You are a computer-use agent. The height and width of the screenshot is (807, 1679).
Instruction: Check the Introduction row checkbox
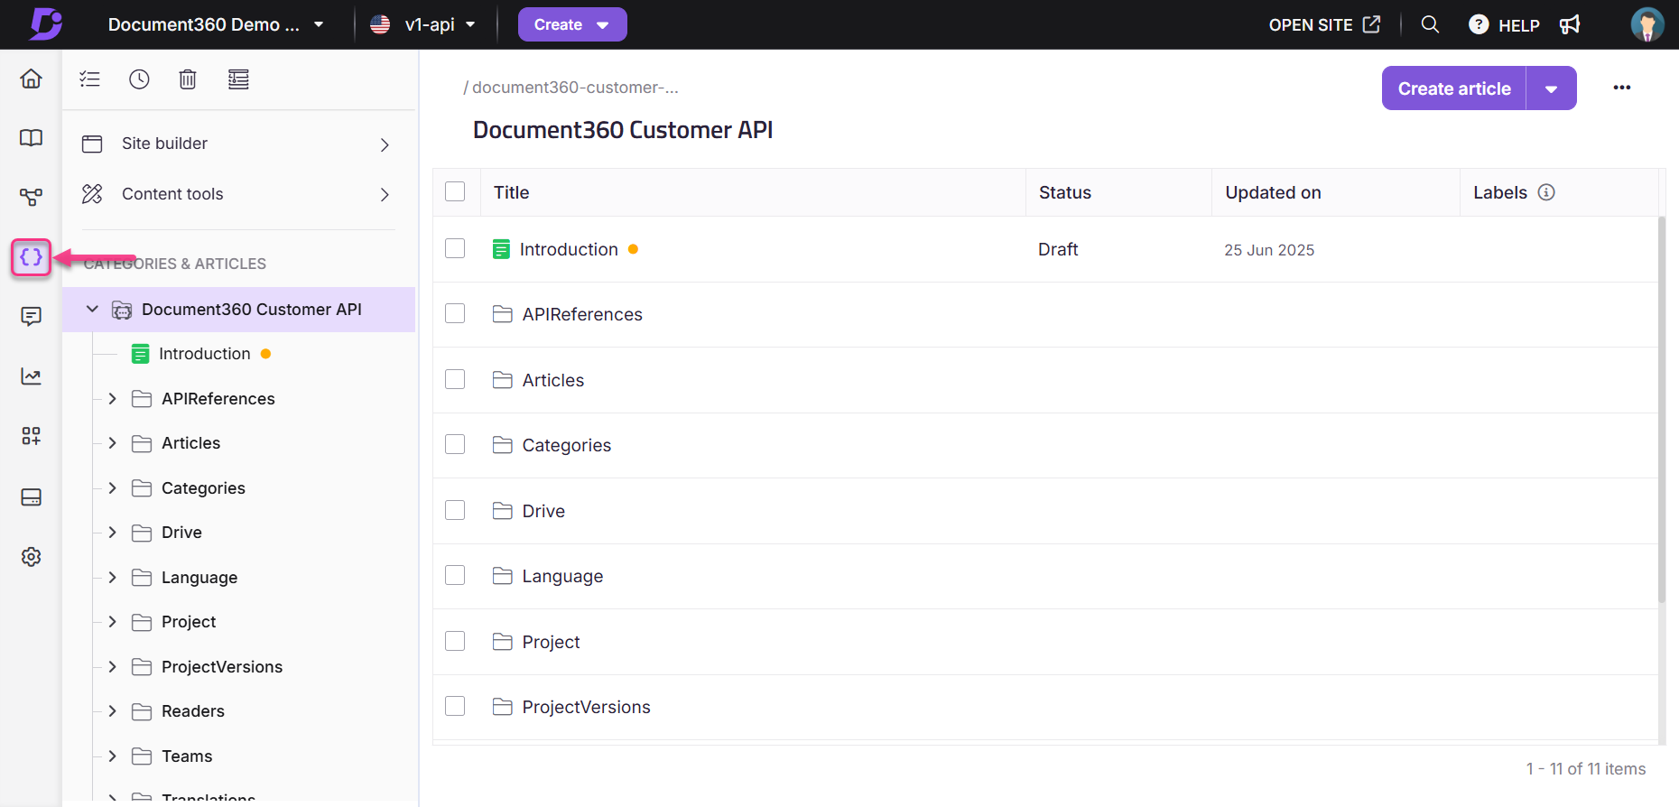point(455,248)
